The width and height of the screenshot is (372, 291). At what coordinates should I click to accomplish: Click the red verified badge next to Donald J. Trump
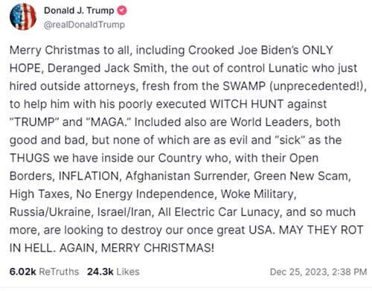point(122,10)
